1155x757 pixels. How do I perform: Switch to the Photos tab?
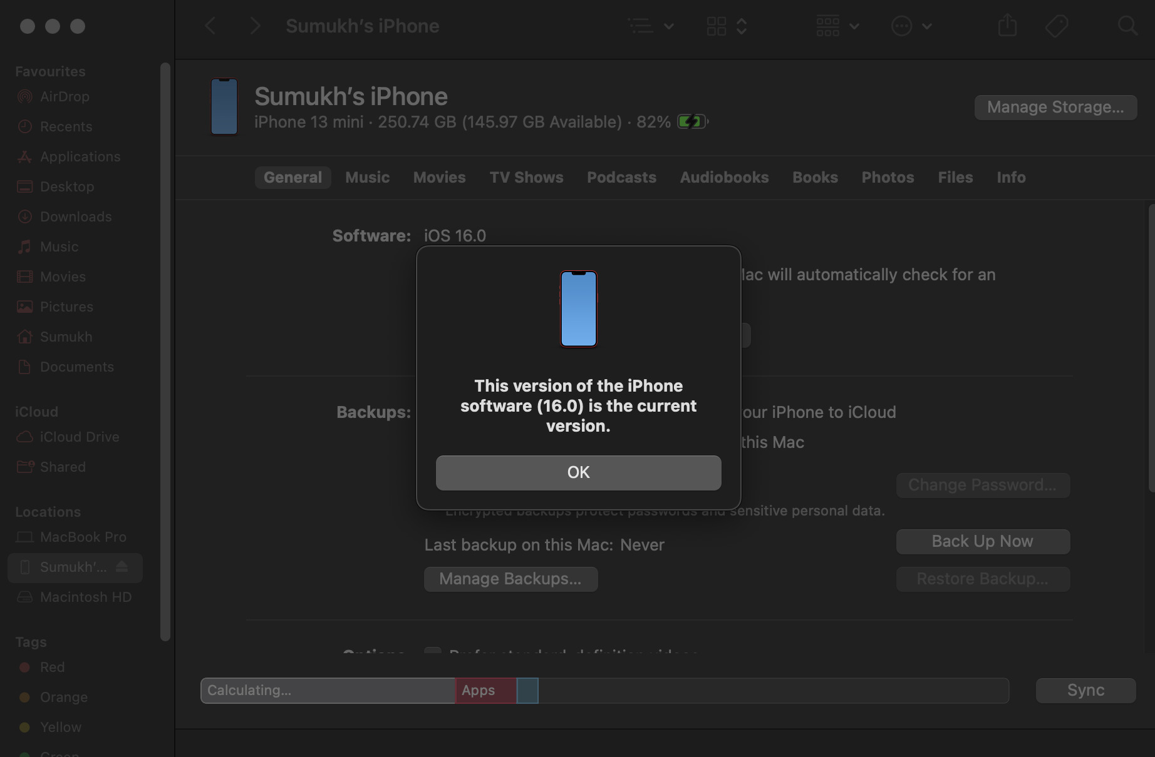point(888,178)
